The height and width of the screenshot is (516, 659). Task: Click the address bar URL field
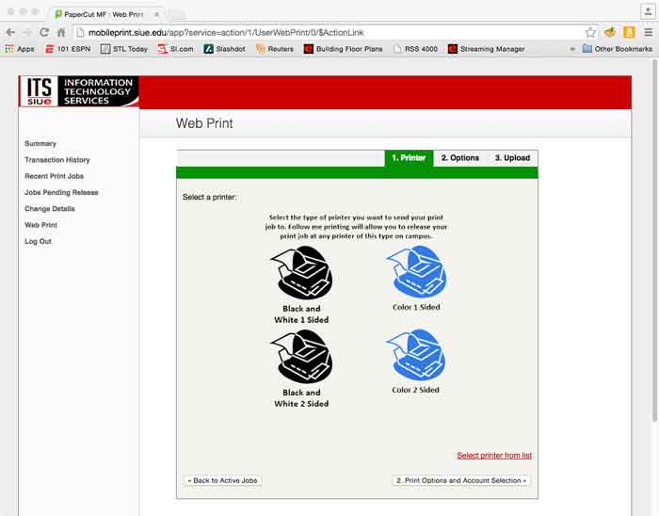(x=320, y=32)
